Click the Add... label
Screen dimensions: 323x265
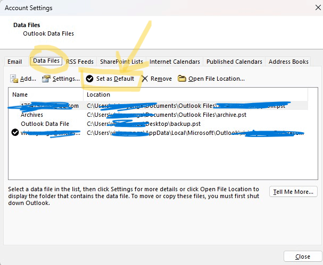[28, 79]
